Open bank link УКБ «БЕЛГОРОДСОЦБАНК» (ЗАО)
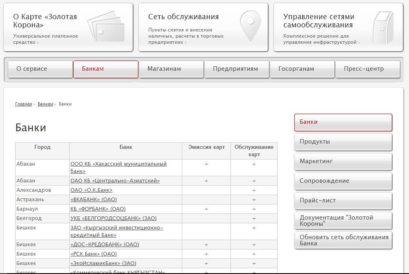Image resolution: width=409 pixels, height=274 pixels. point(113,218)
